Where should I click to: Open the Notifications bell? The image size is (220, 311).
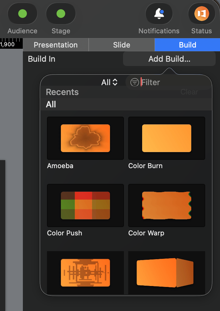(x=159, y=14)
